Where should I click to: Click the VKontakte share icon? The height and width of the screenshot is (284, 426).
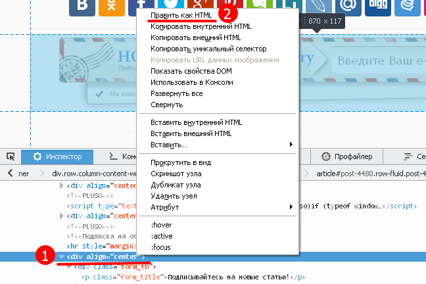tap(82, 8)
